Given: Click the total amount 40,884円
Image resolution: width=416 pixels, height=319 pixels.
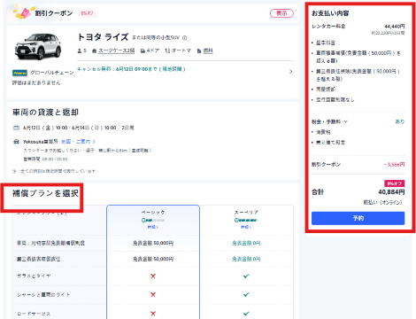Looking at the screenshot, I should (391, 192).
